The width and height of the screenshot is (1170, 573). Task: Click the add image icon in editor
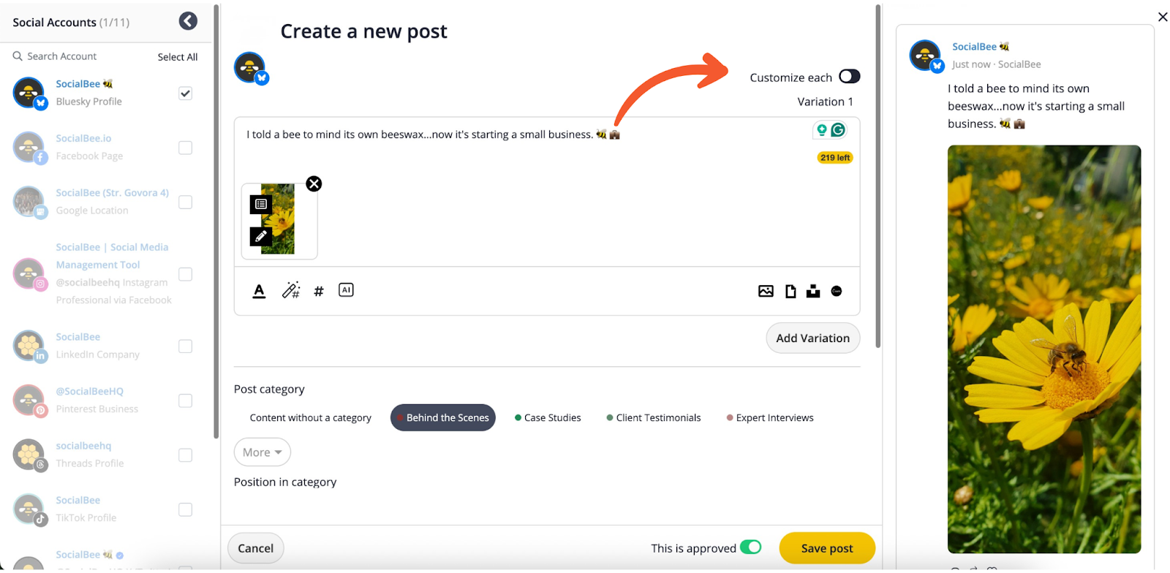(x=766, y=291)
